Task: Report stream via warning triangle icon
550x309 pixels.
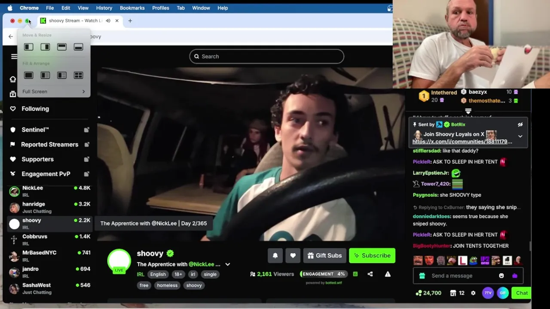Action: [388, 274]
